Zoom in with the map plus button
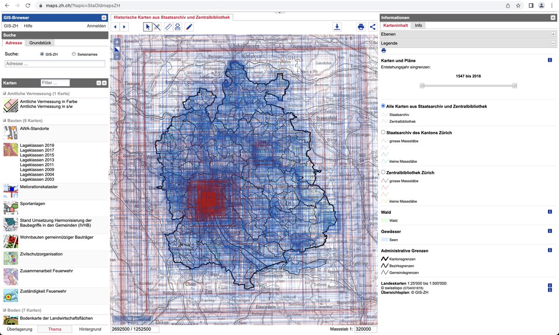This screenshot has height=335, width=559. coord(117,41)
